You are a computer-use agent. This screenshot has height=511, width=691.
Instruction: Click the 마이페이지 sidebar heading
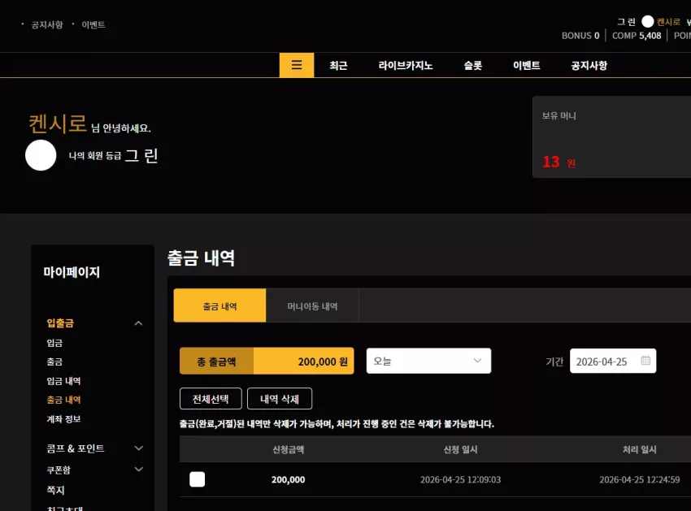click(x=72, y=272)
